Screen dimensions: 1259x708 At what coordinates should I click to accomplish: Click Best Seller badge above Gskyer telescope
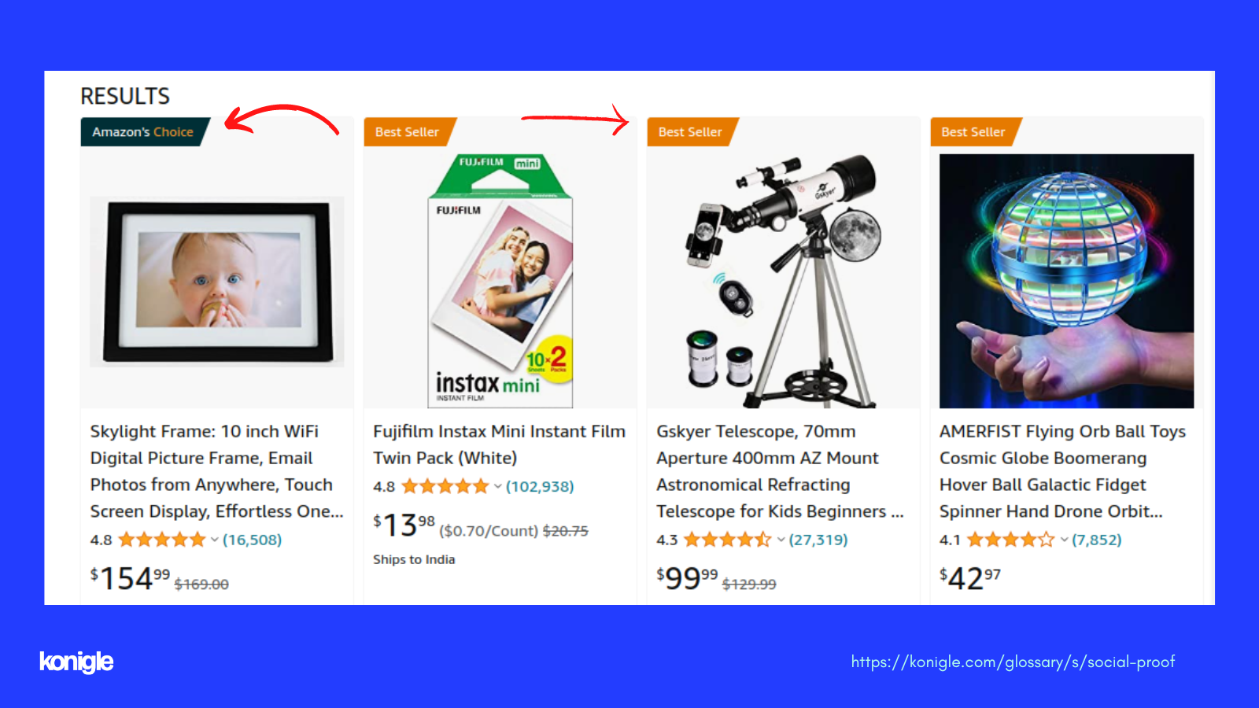pos(692,132)
